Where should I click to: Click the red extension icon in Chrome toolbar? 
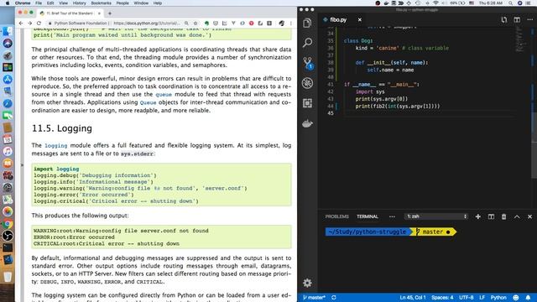click(252, 23)
